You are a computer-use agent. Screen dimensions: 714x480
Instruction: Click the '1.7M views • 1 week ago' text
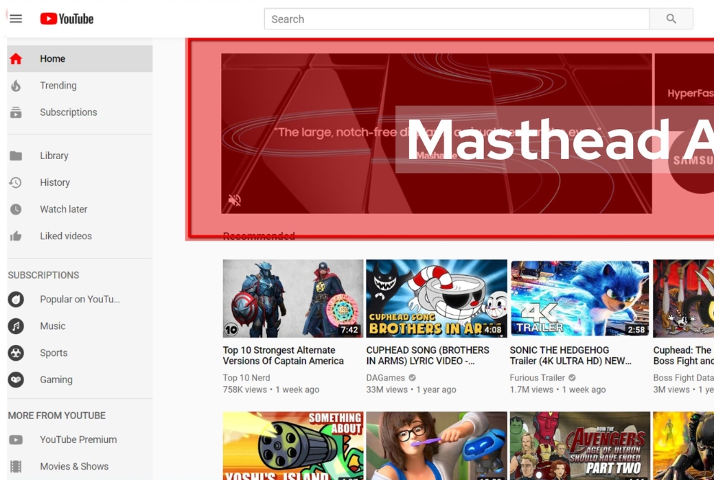(x=557, y=389)
